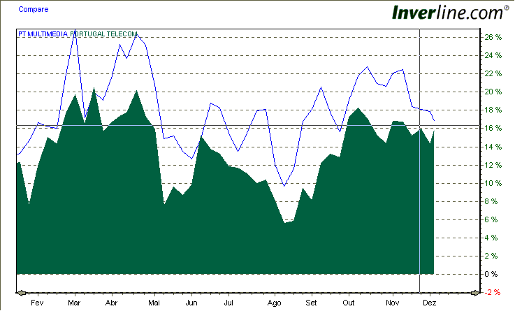Viewport: 515px width, 311px height.
Task: Click the Abr month label
Action: [111, 303]
